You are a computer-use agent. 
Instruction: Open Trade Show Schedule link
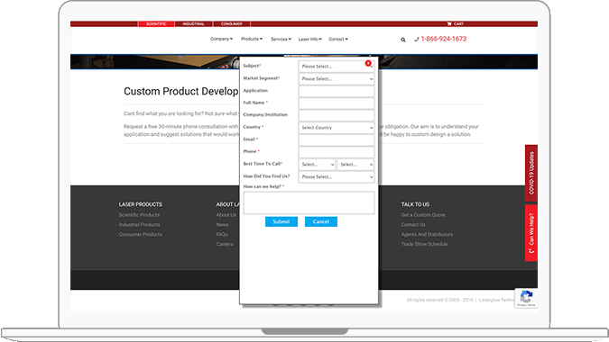[x=425, y=244]
